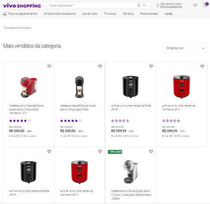The width and height of the screenshot is (210, 204).
Task: Open red Dolce Gusto Genio S Plus image
Action: (x=29, y=87)
